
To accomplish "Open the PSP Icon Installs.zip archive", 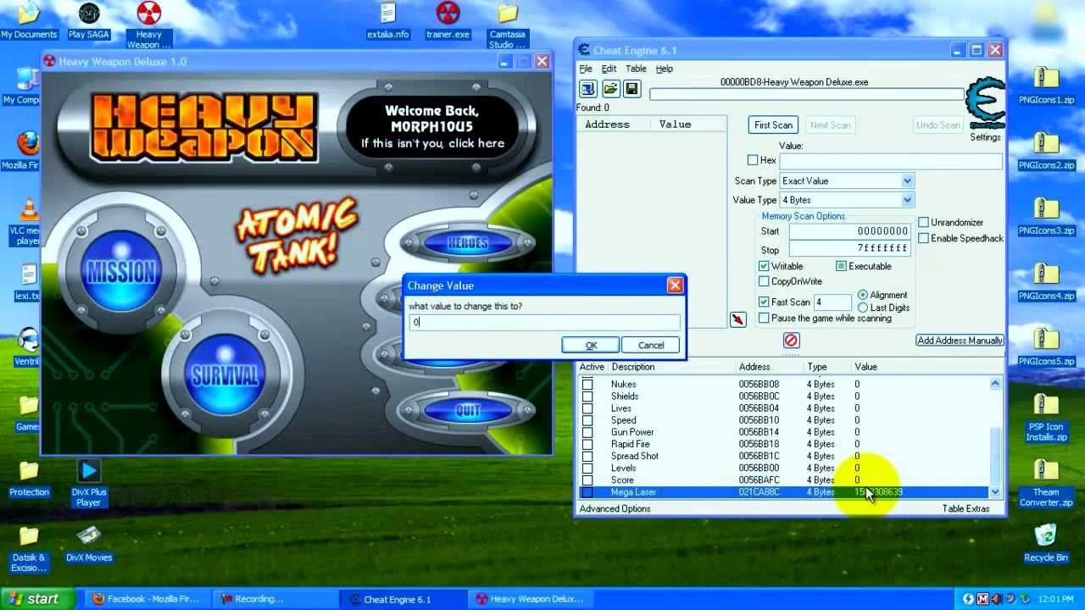I will (x=1046, y=418).
